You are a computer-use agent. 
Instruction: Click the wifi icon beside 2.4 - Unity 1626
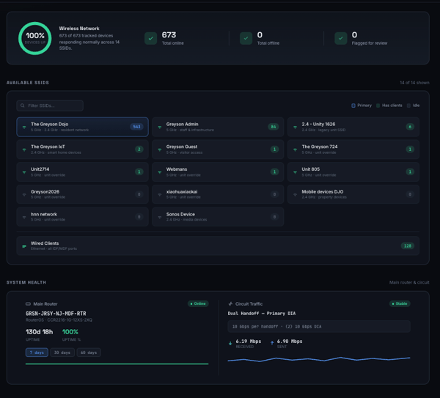[x=296, y=128]
